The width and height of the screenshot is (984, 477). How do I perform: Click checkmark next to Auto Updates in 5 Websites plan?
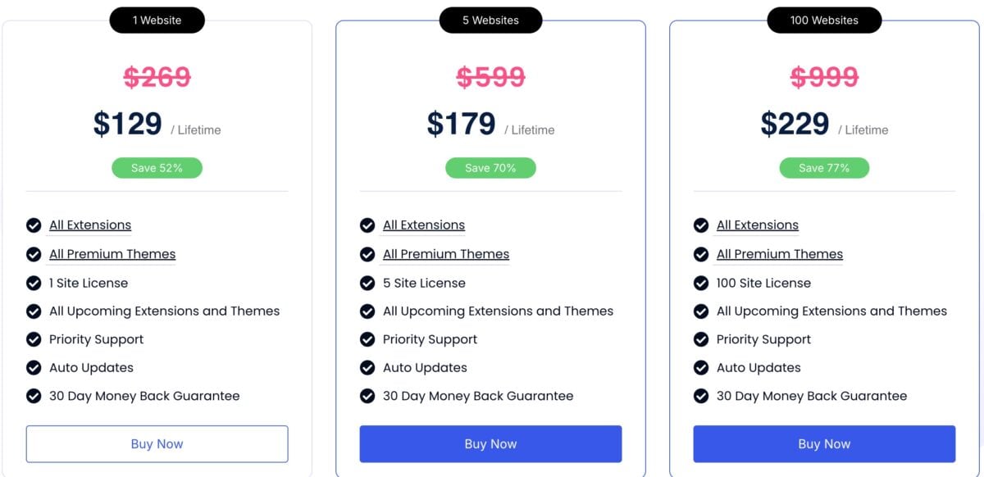click(367, 368)
